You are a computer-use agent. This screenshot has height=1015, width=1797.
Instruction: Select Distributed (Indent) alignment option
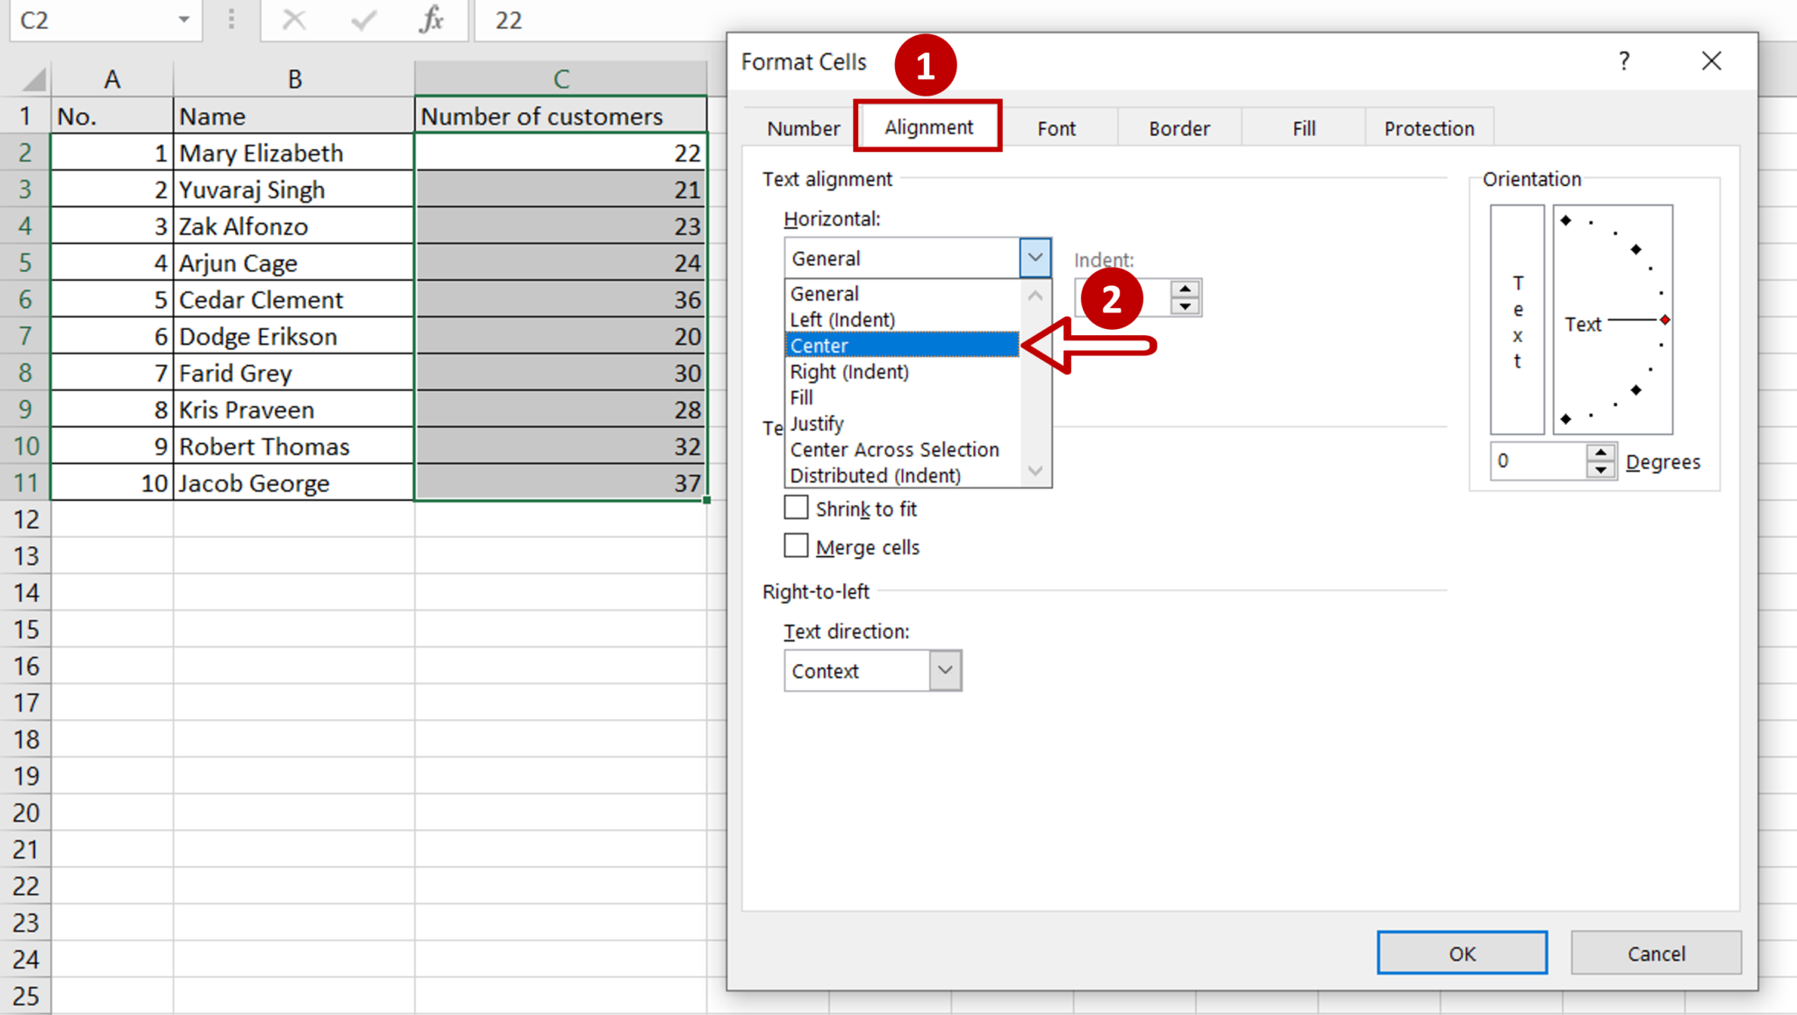pos(875,475)
